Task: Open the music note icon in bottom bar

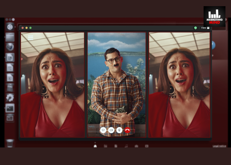Action: [126, 146]
